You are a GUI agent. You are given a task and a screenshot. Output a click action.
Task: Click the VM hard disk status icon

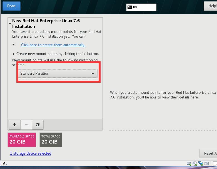click(x=189, y=163)
